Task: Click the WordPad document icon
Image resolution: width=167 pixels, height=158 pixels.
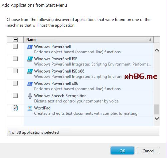Action: pos(30,108)
